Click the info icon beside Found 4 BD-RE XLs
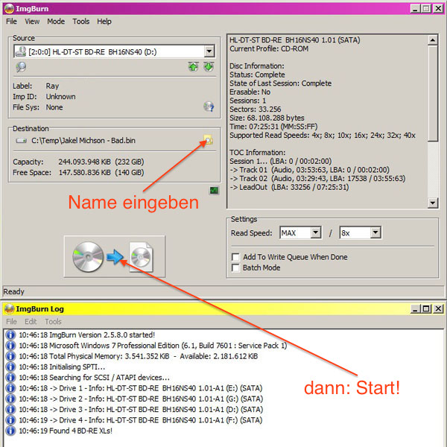 [x=10, y=431]
